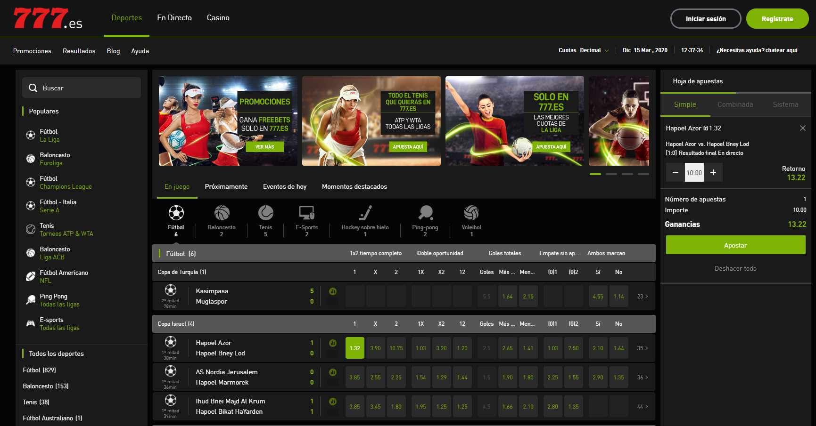Switch to Combinada bet slip tab
The height and width of the screenshot is (426, 816).
[x=735, y=104]
